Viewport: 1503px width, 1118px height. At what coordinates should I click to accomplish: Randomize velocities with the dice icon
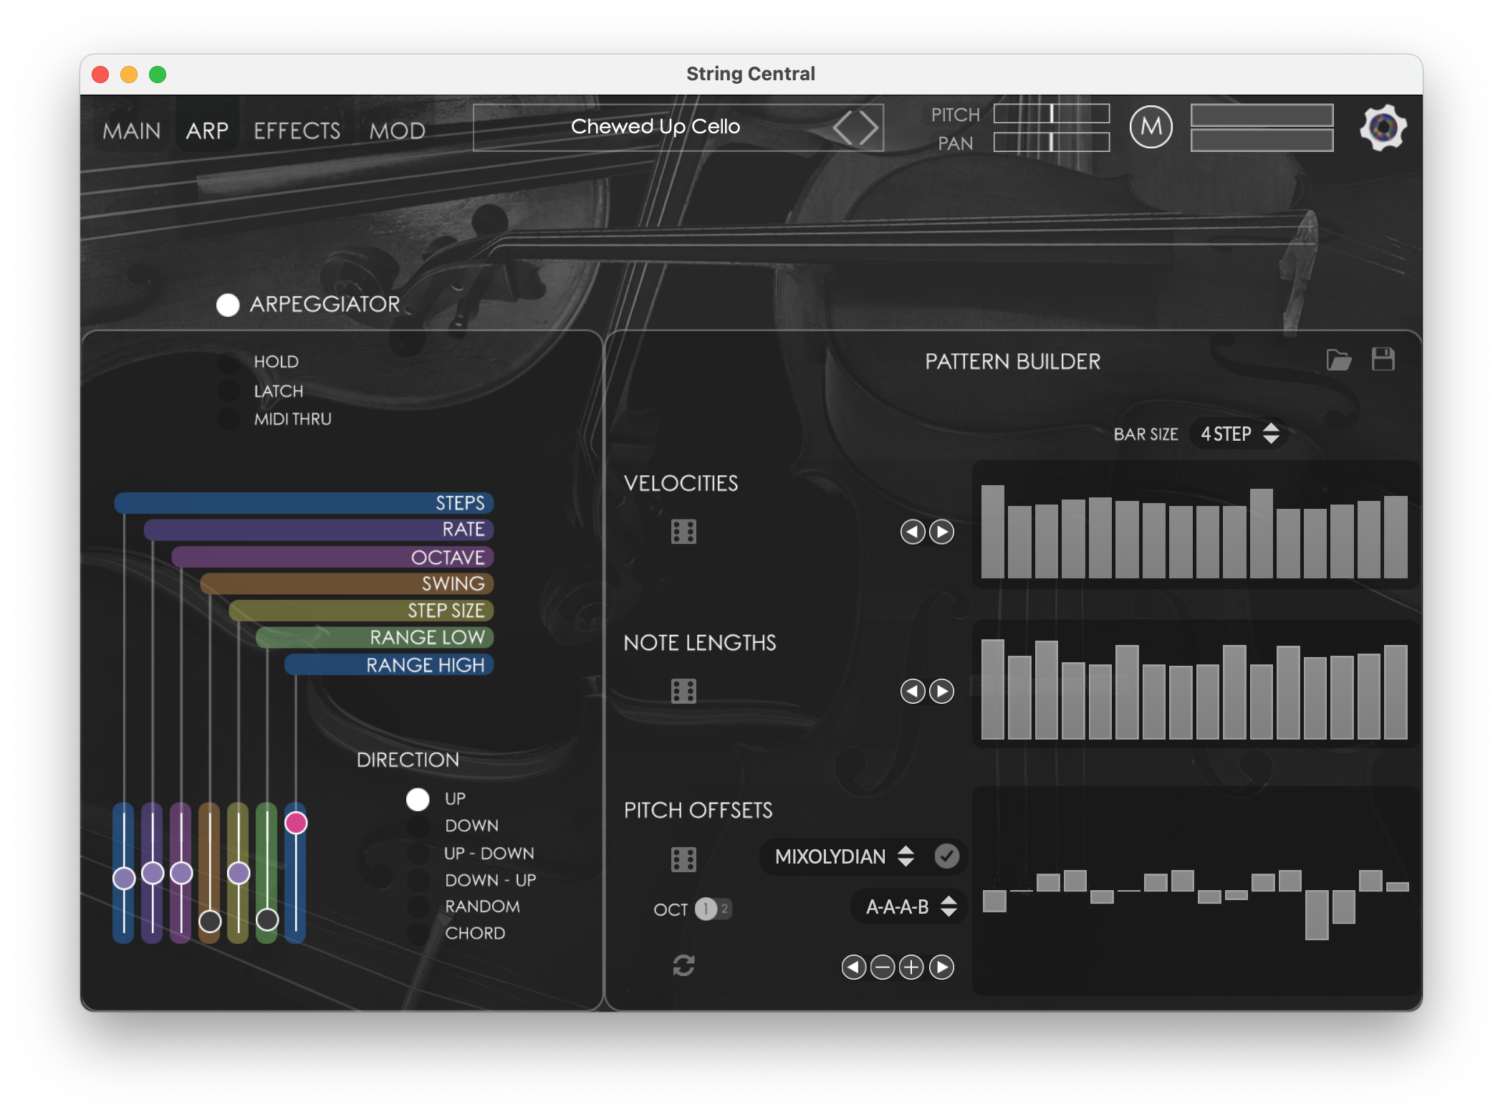click(x=683, y=532)
